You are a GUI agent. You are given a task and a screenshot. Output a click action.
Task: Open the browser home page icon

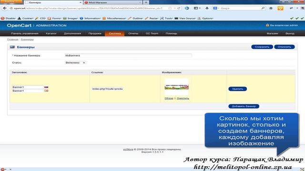point(271,8)
